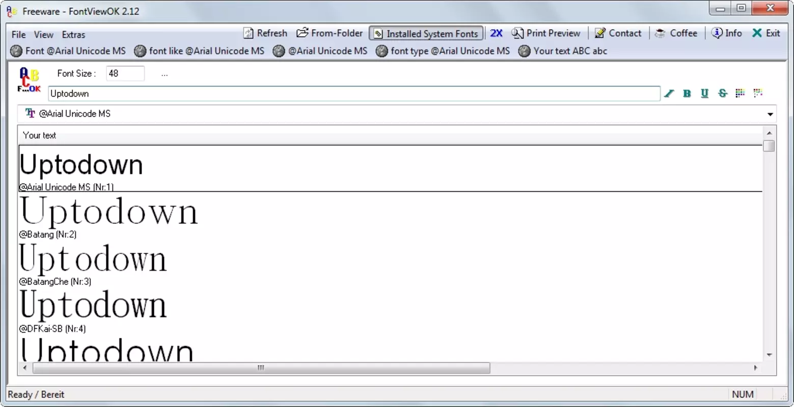
Task: Click the vertical scrollbar up arrow
Action: pyautogui.click(x=769, y=133)
